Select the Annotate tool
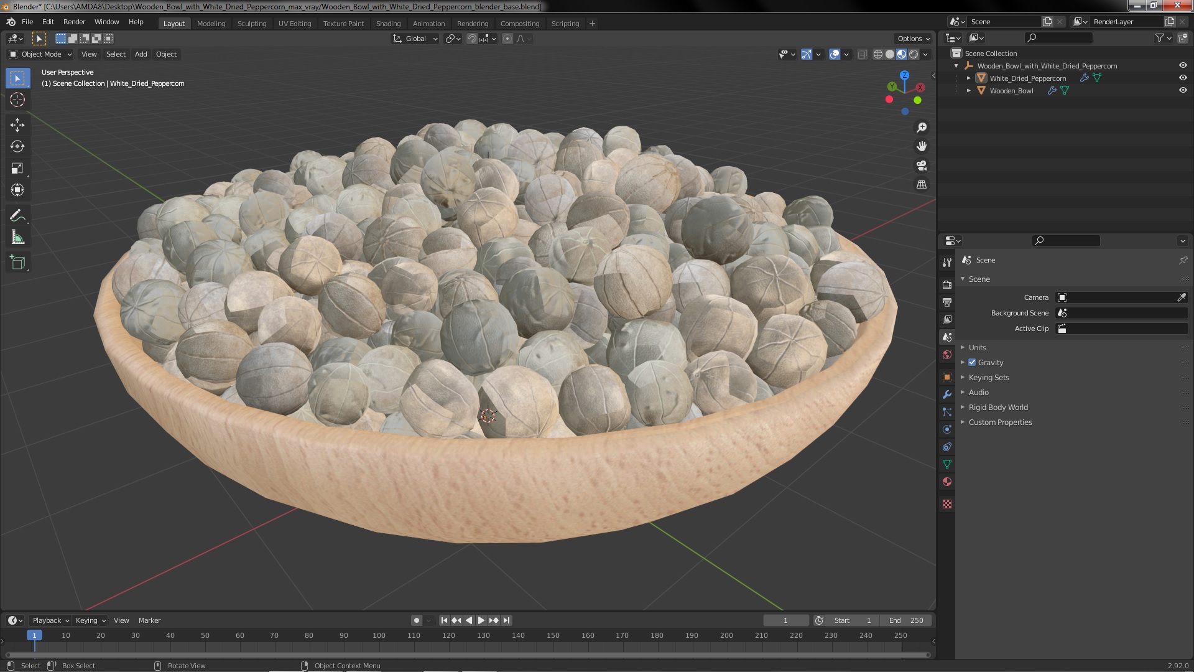Screen dimensions: 1194x672 click(x=17, y=216)
